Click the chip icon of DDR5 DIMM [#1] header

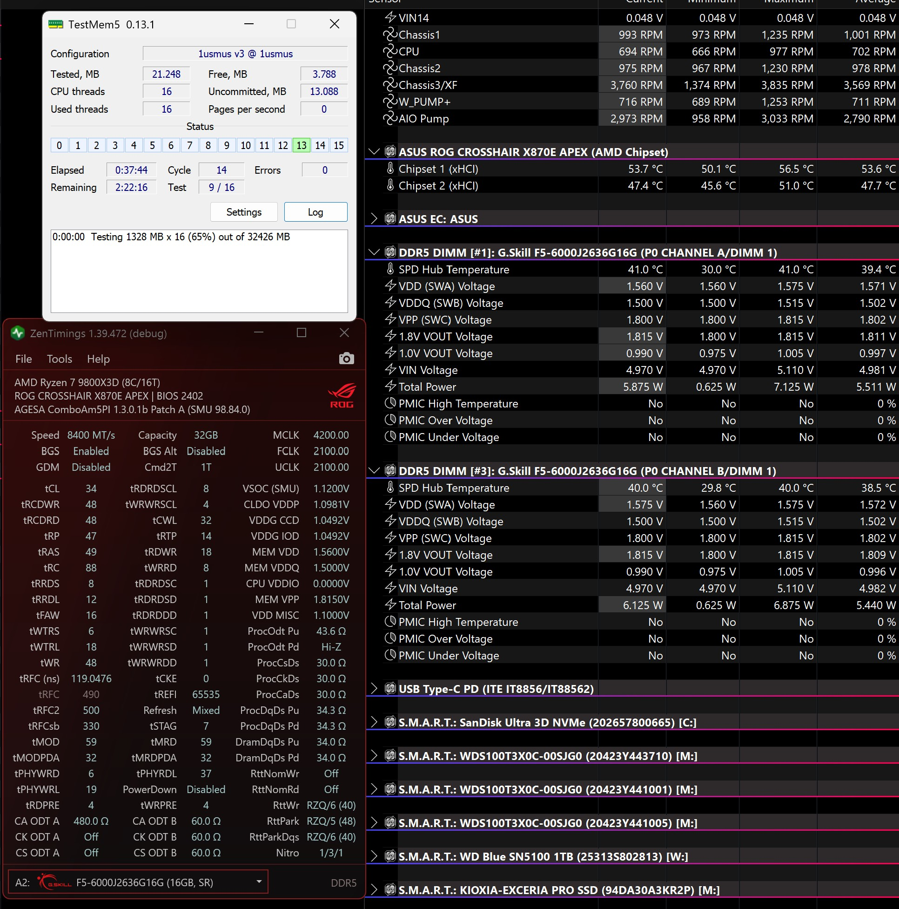(x=390, y=252)
